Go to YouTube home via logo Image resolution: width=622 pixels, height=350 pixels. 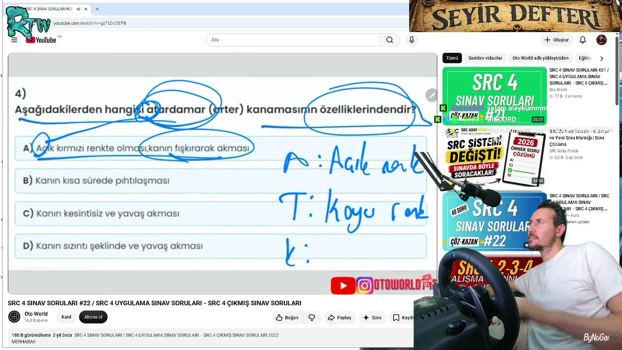pos(41,40)
